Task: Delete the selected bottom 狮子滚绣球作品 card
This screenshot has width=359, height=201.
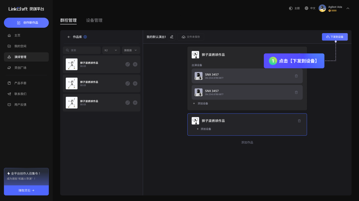Action: click(299, 121)
